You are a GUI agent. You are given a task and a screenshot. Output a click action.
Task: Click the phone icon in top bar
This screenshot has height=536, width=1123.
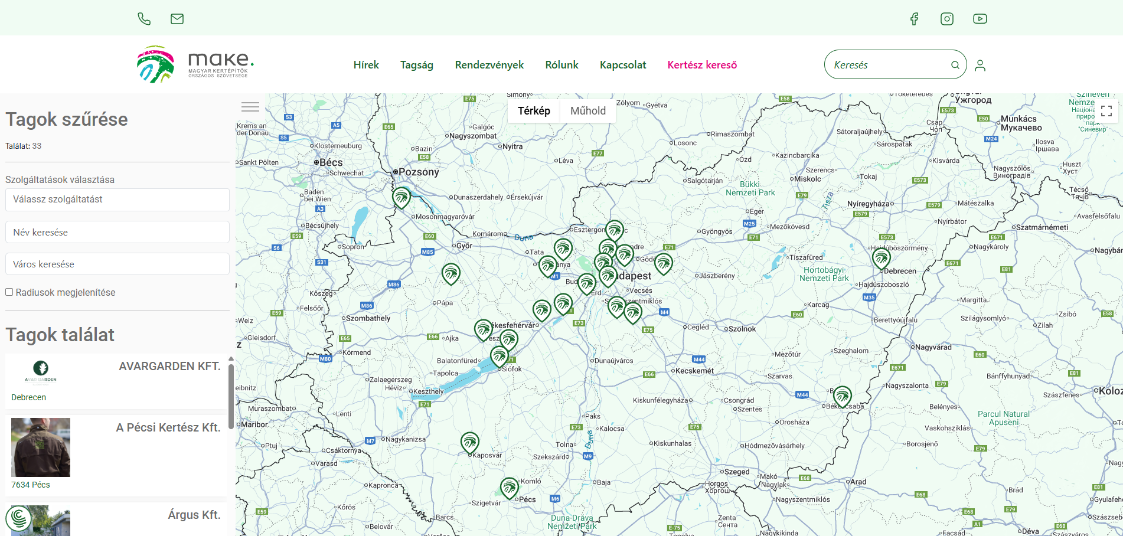point(144,19)
